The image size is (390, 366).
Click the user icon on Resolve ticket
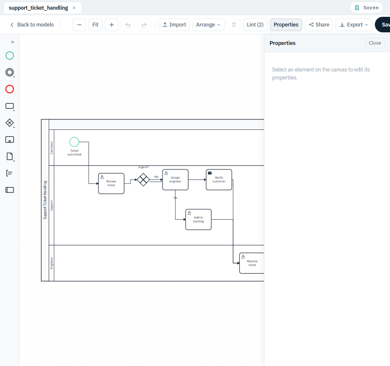[x=243, y=256]
